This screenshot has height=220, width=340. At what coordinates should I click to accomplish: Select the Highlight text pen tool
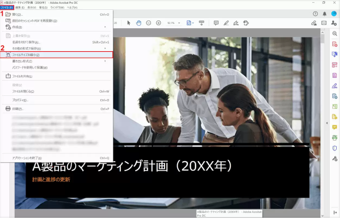226,23
